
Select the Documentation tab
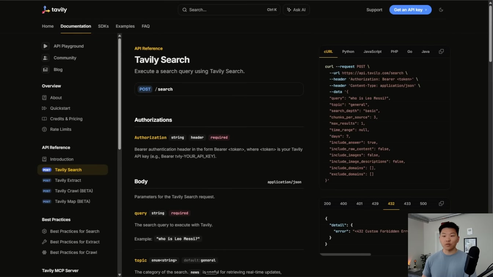point(76,26)
